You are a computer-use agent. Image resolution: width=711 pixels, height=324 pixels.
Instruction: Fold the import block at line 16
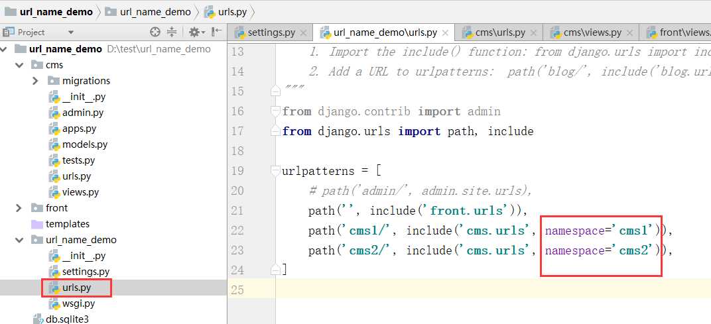pos(275,111)
